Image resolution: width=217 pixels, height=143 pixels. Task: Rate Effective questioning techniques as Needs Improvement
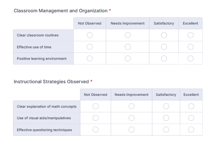(x=132, y=130)
